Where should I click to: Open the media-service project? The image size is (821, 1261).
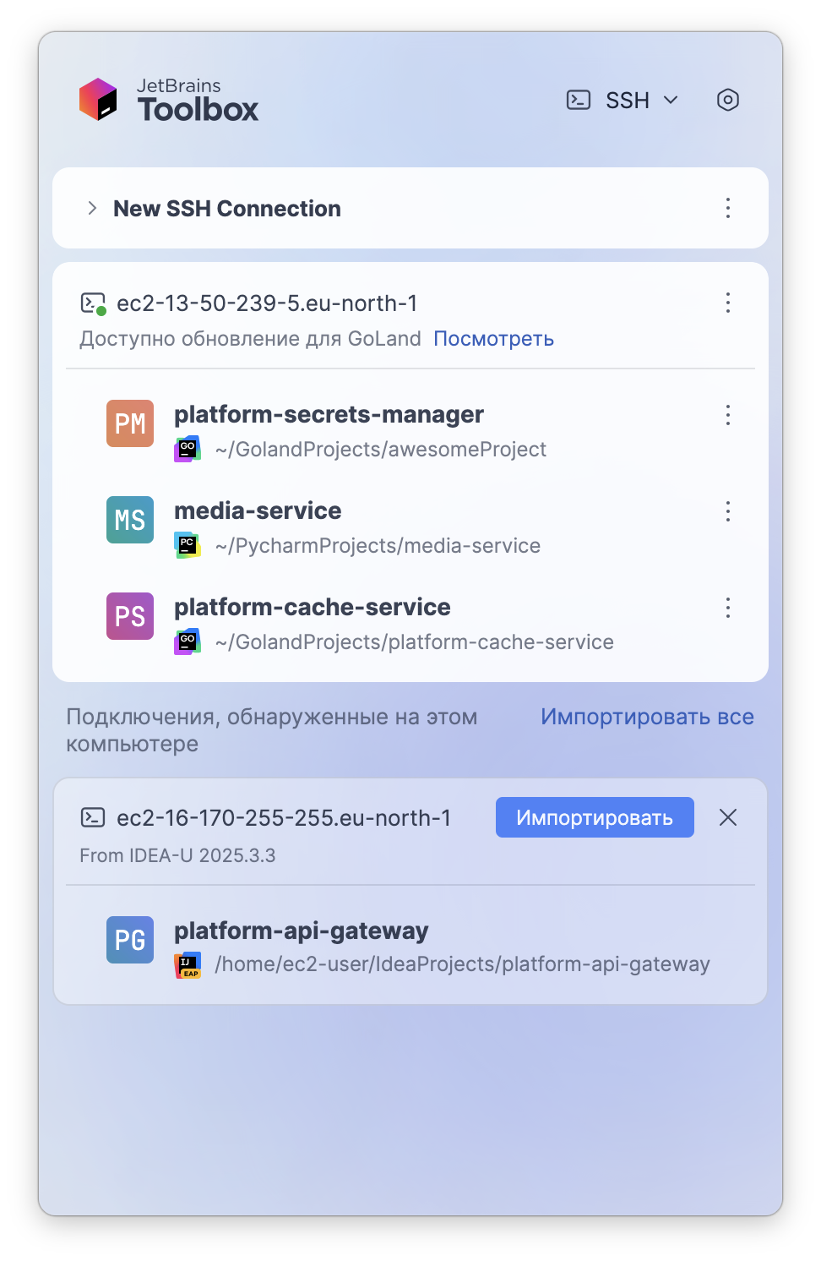(258, 510)
